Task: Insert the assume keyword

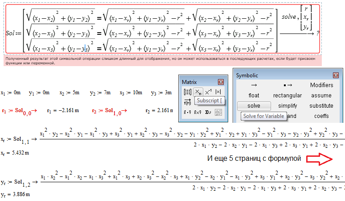Action: (321, 96)
